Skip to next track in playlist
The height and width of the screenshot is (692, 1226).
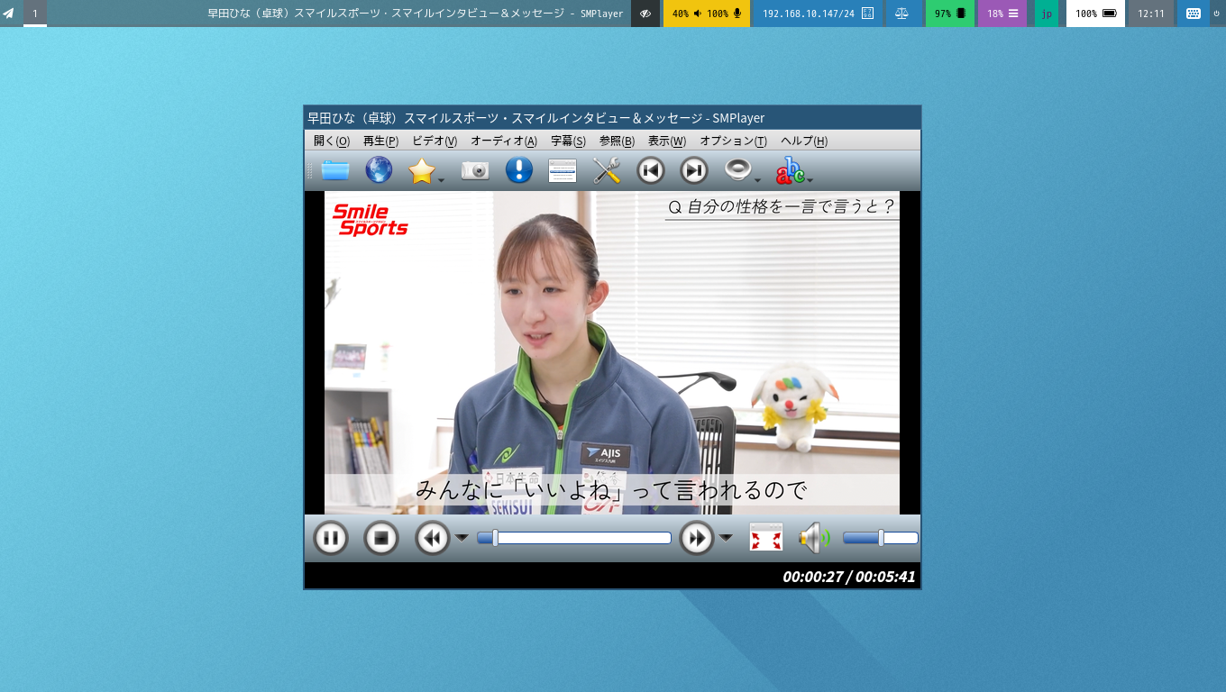694,170
